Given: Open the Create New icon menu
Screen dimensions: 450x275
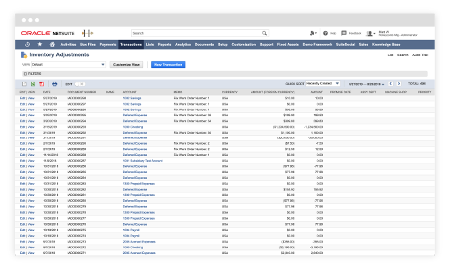Looking at the screenshot, I should (x=313, y=33).
